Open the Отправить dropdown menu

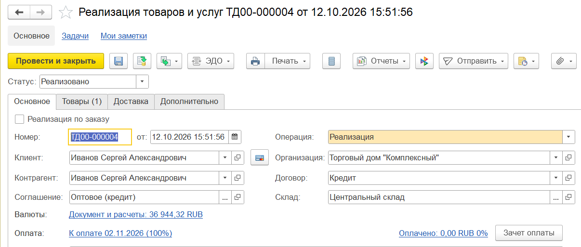pos(473,61)
